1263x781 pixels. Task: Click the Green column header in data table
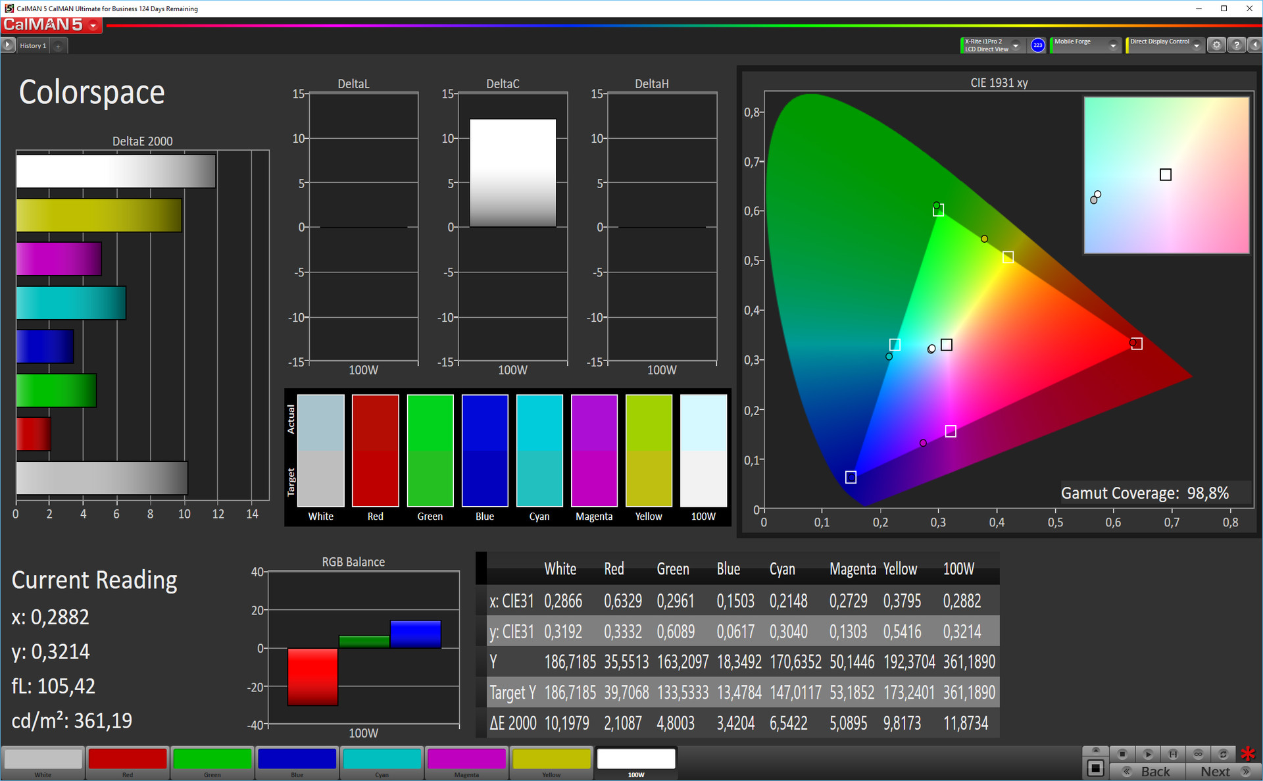673,569
